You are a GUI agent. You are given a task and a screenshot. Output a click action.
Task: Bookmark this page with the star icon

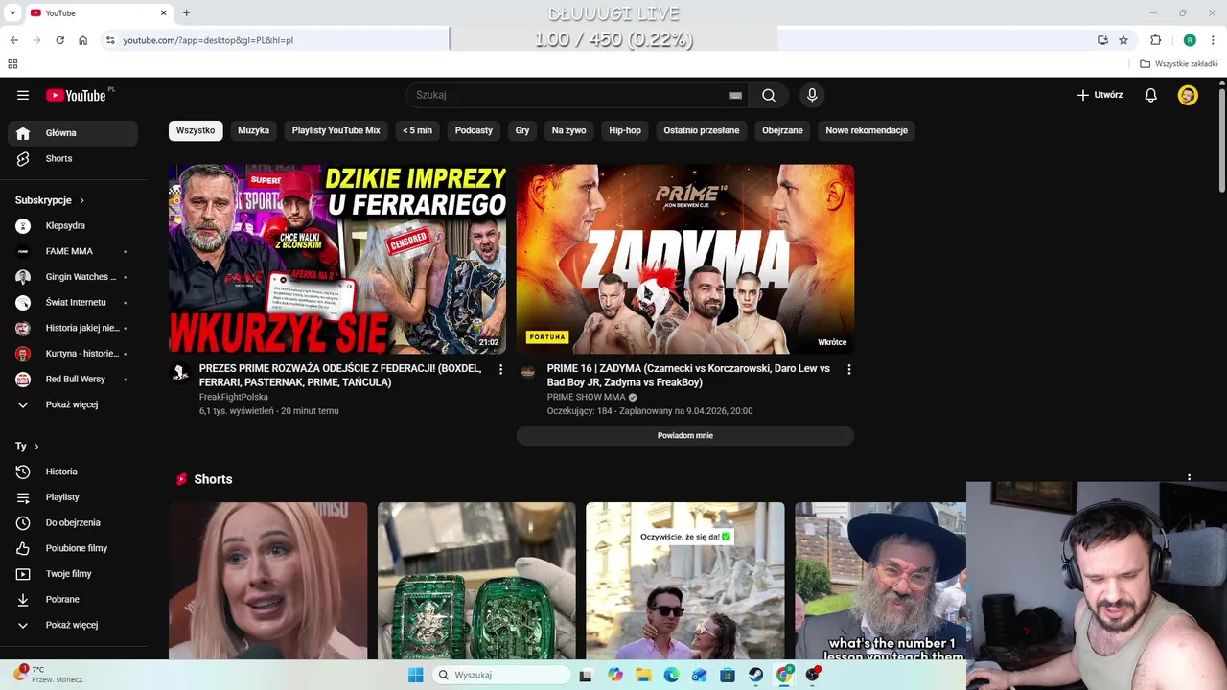click(1123, 40)
